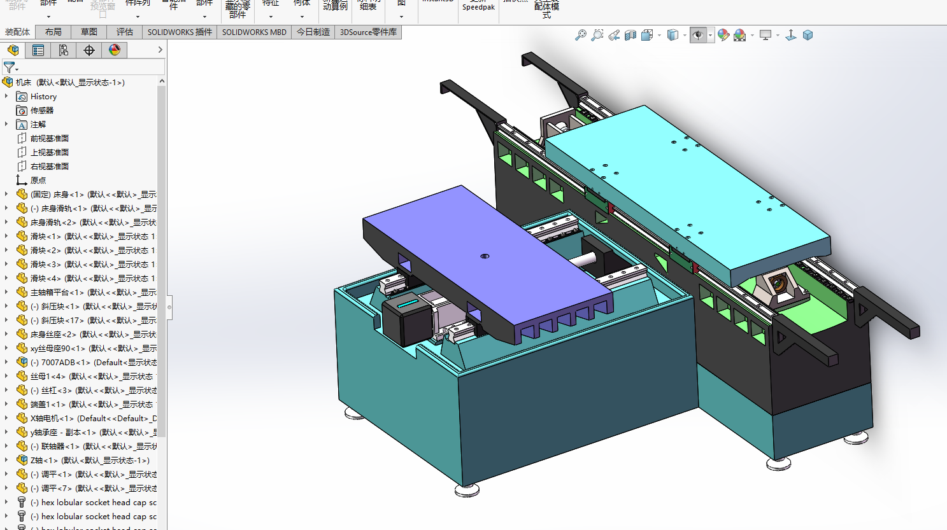Select 调平<7> component

(94, 489)
